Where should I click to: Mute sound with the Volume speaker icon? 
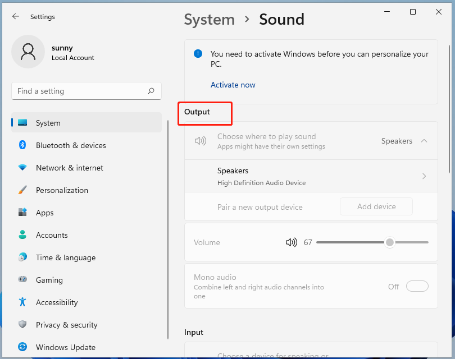click(x=291, y=242)
